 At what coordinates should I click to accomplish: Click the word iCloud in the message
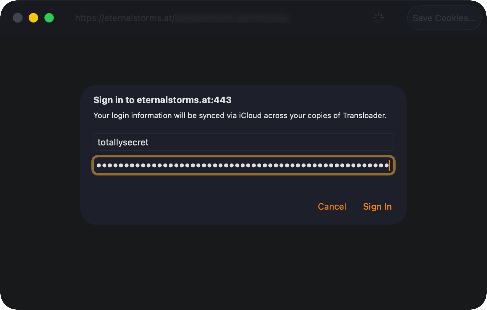coord(250,115)
